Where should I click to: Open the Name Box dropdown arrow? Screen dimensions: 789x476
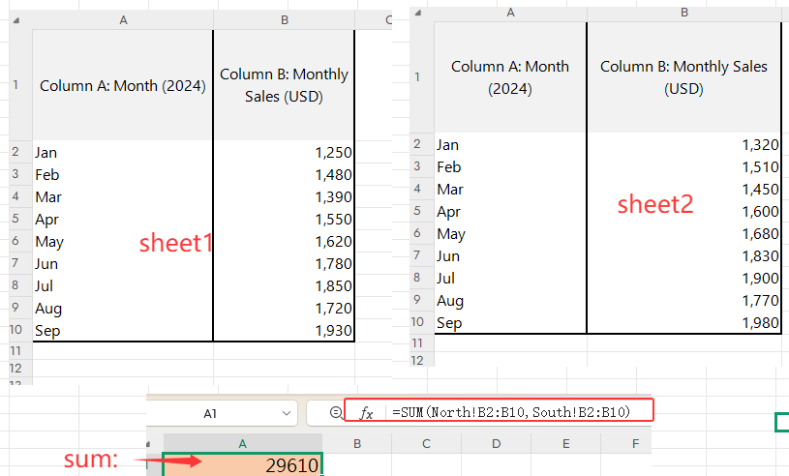[286, 413]
